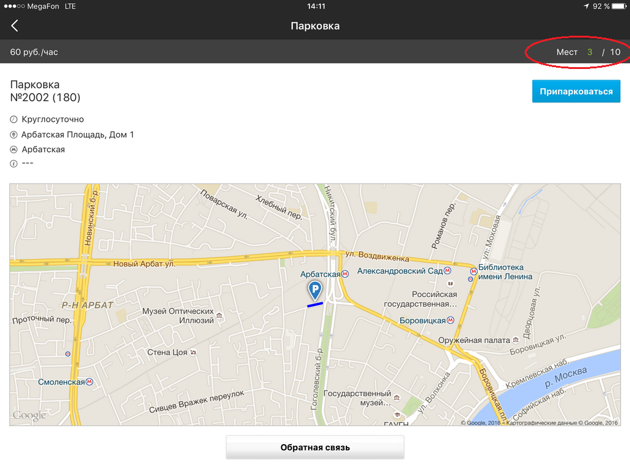
Task: Tap the Библиотека имени Ленина metro icon
Action: tap(473, 270)
